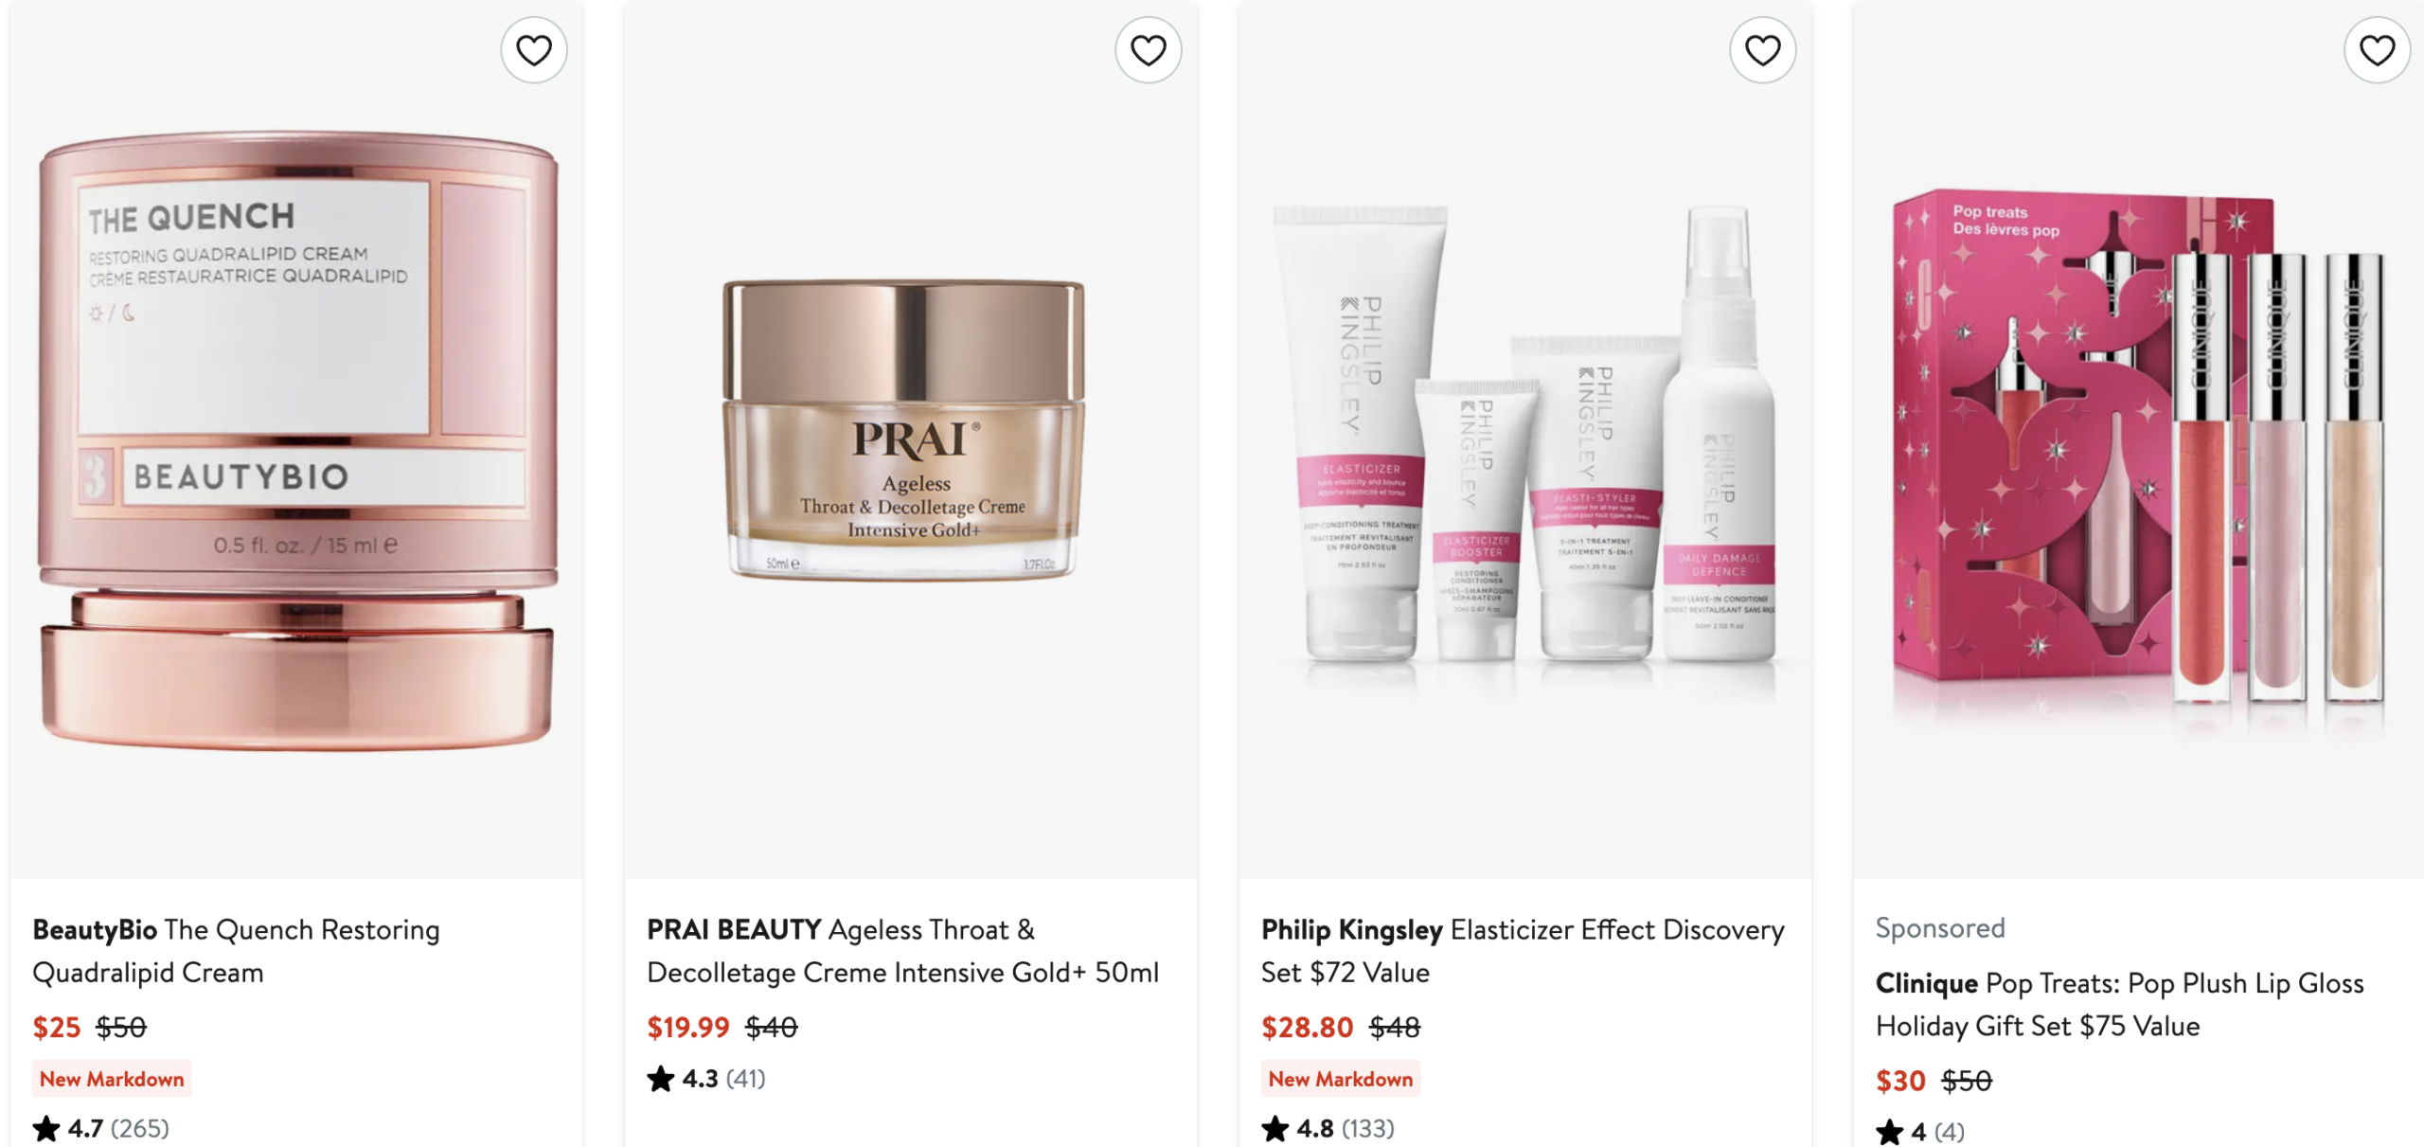View Clinique lip gloss gift set image

point(2139,439)
